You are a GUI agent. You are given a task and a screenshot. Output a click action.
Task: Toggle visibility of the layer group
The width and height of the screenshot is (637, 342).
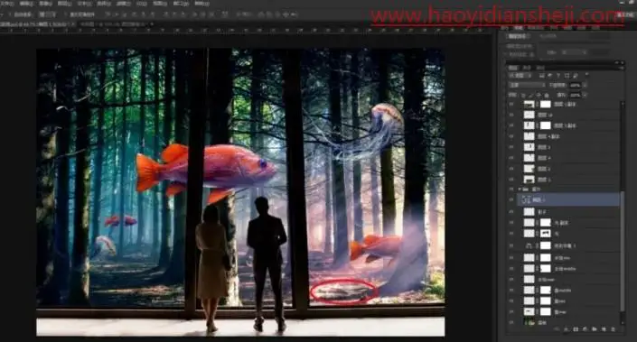click(511, 189)
